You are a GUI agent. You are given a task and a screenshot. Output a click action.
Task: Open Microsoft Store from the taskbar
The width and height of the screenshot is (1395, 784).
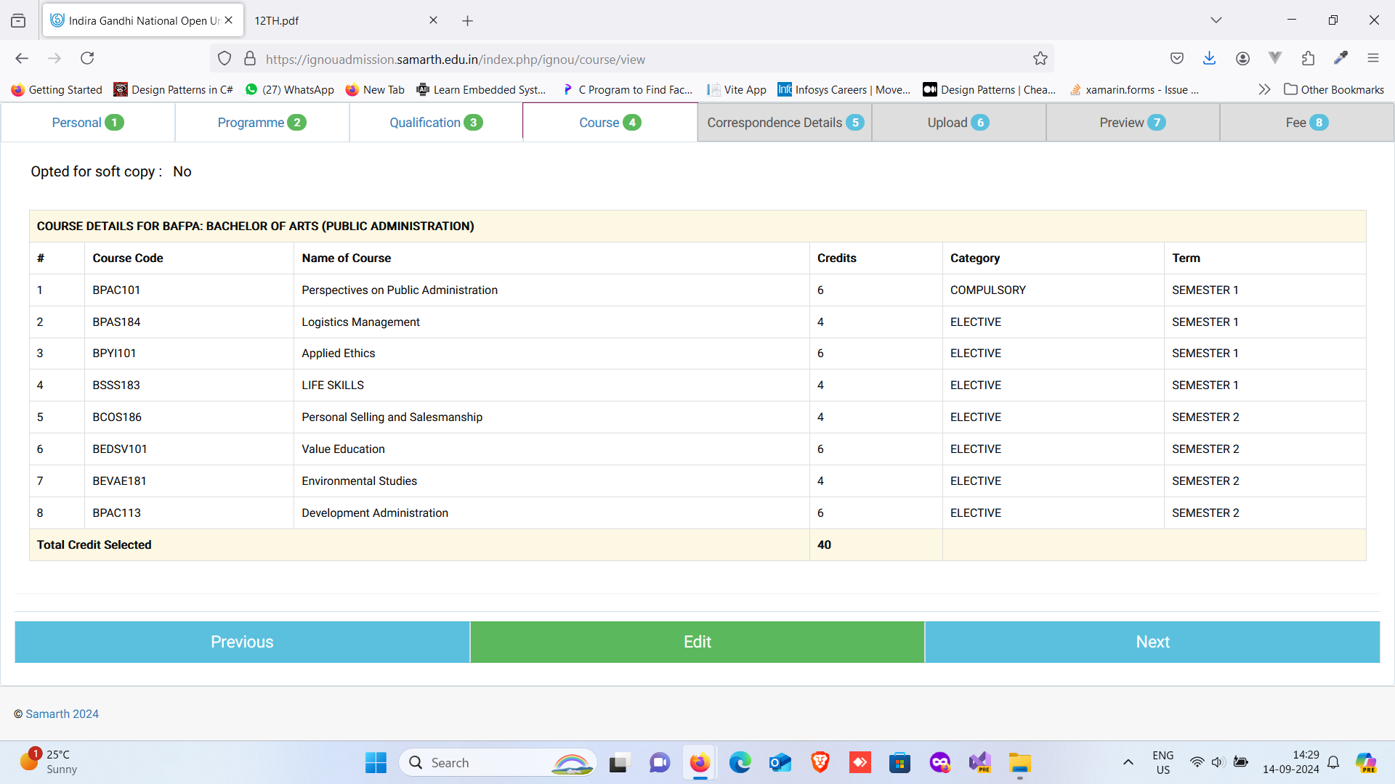899,762
